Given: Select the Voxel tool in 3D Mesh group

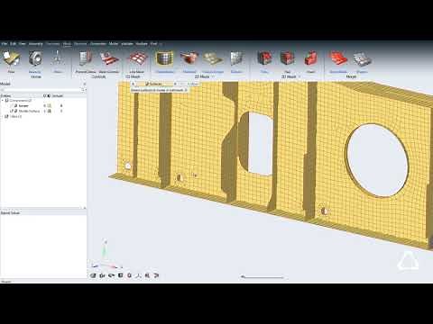Looking at the screenshot, I should click(x=310, y=61).
